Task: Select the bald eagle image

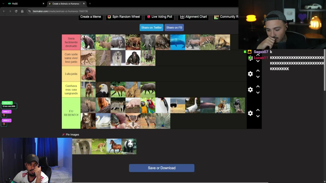Action: pyautogui.click(x=103, y=89)
